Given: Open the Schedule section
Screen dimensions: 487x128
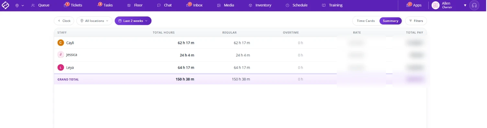Looking at the screenshot, I should [297, 5].
